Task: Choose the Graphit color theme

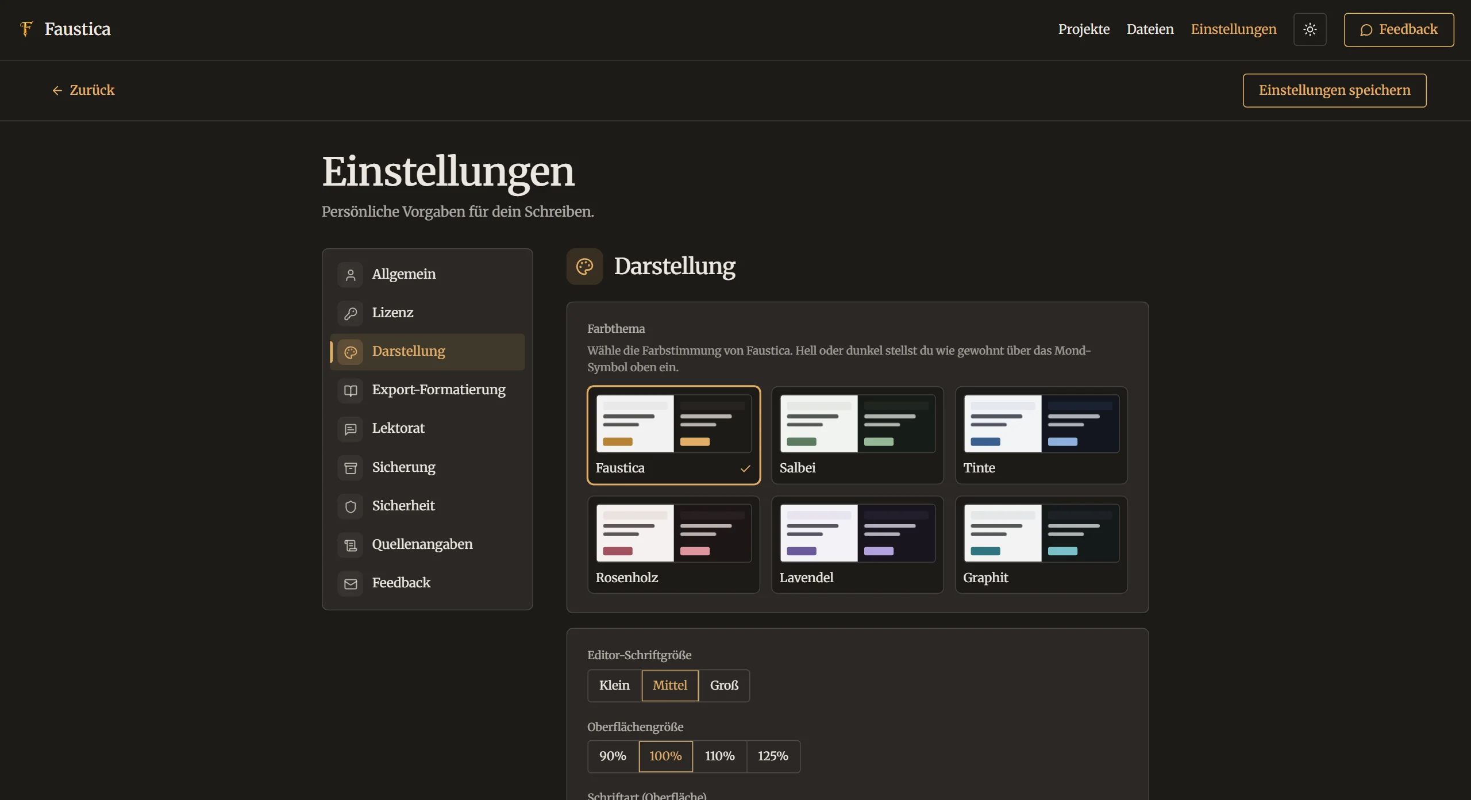Action: point(1041,545)
